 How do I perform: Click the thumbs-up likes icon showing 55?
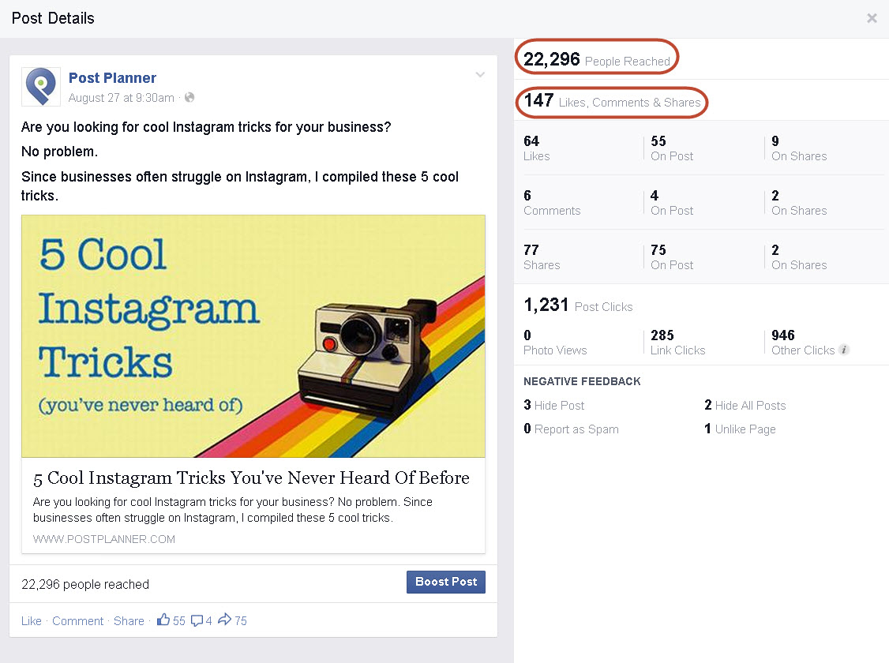pyautogui.click(x=164, y=620)
